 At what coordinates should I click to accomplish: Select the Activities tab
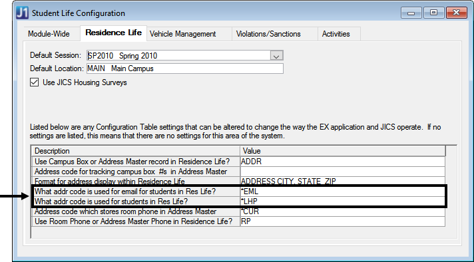336,34
